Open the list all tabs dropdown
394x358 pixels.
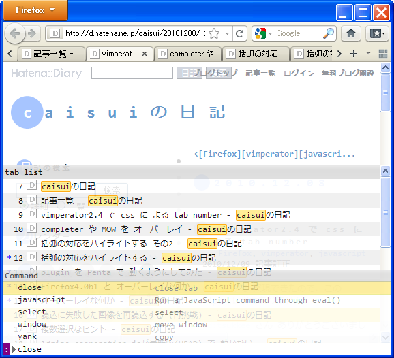(x=368, y=54)
